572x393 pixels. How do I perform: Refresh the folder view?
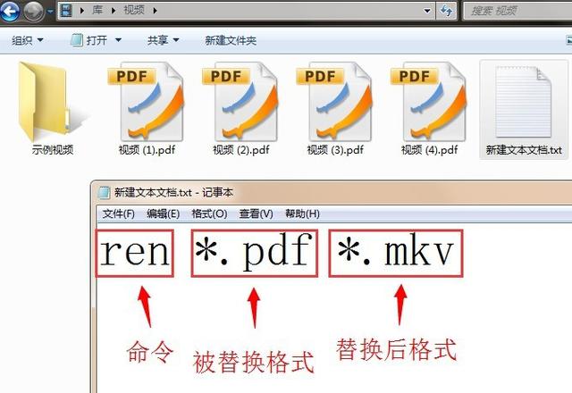click(446, 11)
